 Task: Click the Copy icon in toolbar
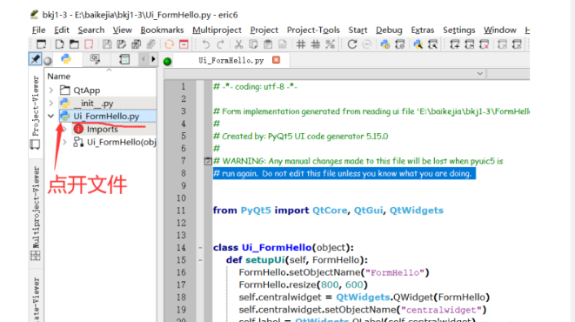[x=253, y=44]
